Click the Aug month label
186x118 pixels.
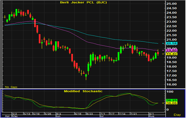[x=151, y=116]
